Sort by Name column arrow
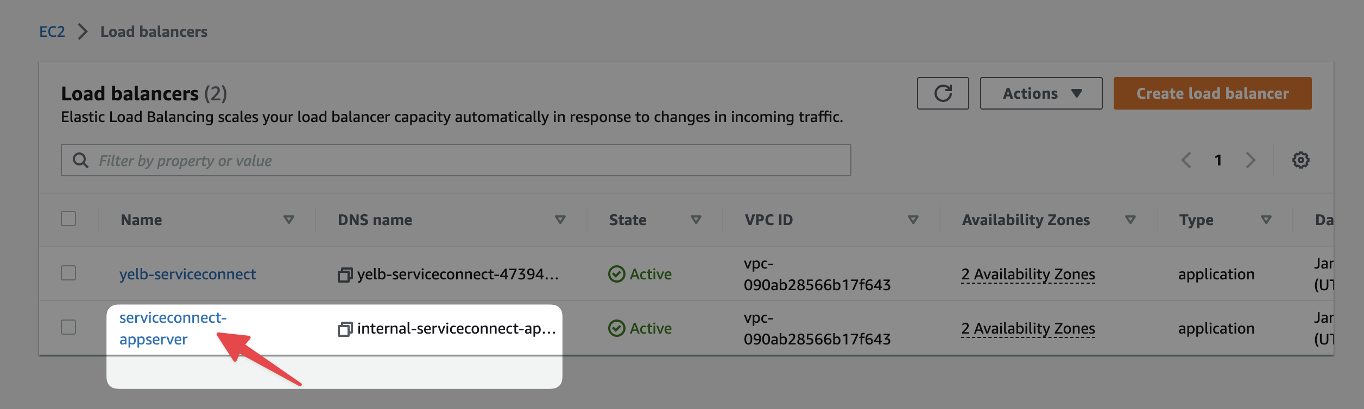 (289, 220)
